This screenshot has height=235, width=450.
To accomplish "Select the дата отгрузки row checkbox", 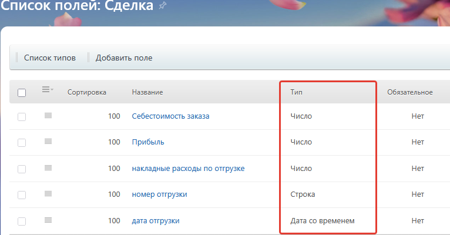I will pos(22,221).
